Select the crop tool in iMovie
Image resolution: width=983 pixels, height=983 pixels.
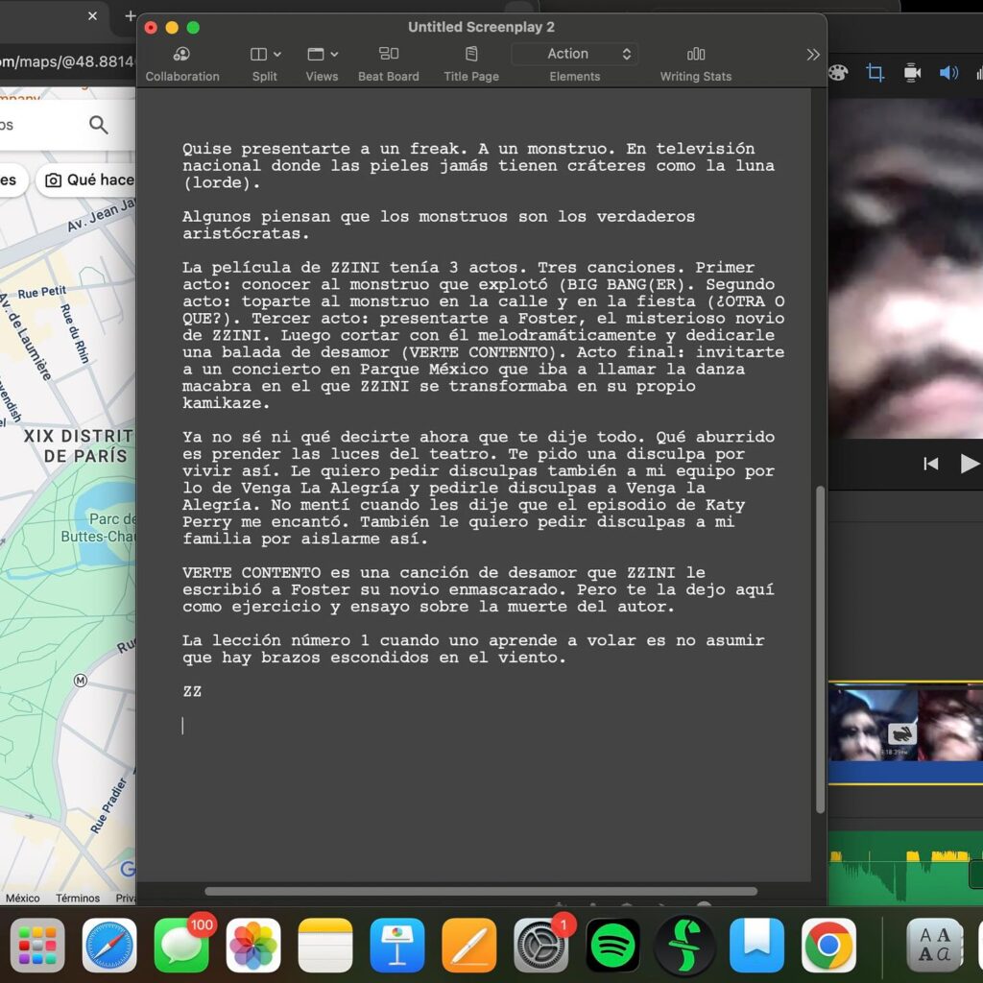coord(875,73)
